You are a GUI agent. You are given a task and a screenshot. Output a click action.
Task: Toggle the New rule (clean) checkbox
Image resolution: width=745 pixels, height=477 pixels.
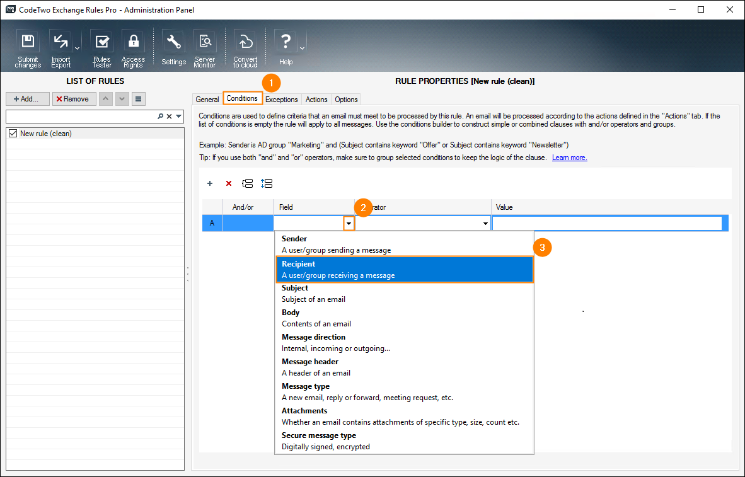coord(13,134)
